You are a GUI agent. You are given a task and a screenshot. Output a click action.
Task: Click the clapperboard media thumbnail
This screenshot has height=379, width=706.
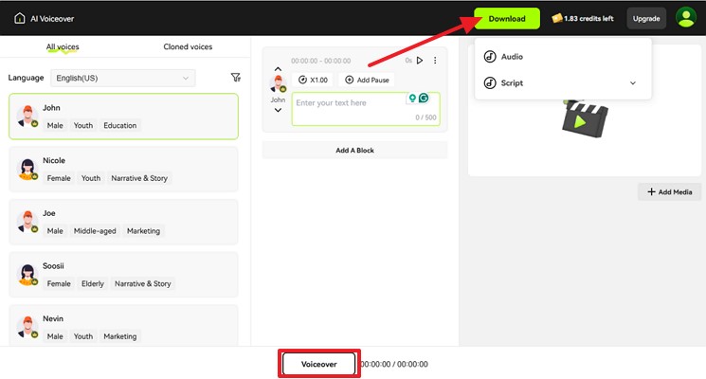pos(585,118)
